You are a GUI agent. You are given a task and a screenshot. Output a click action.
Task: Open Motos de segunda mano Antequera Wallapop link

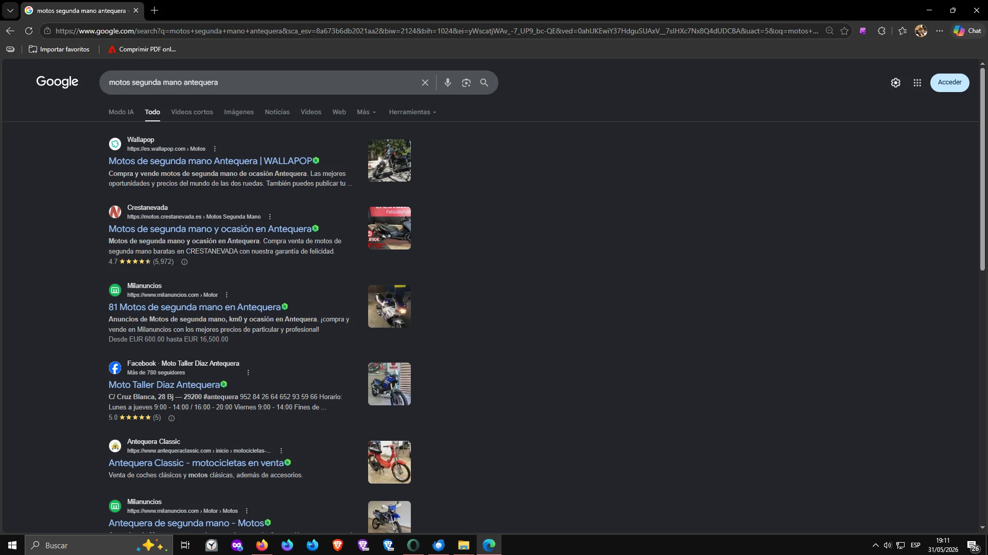(210, 161)
